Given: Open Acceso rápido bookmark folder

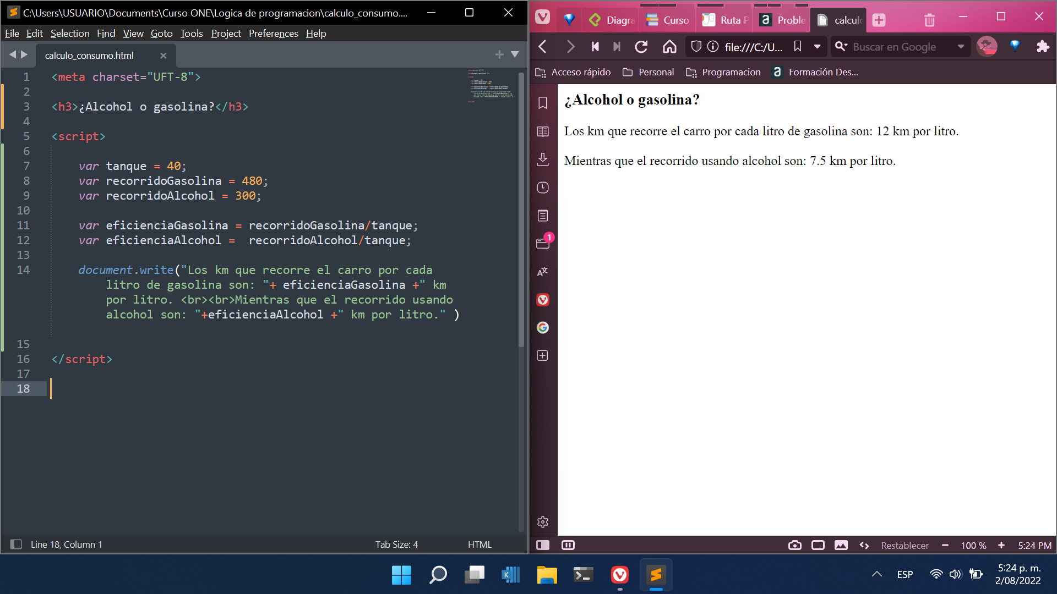Looking at the screenshot, I should click(x=573, y=72).
